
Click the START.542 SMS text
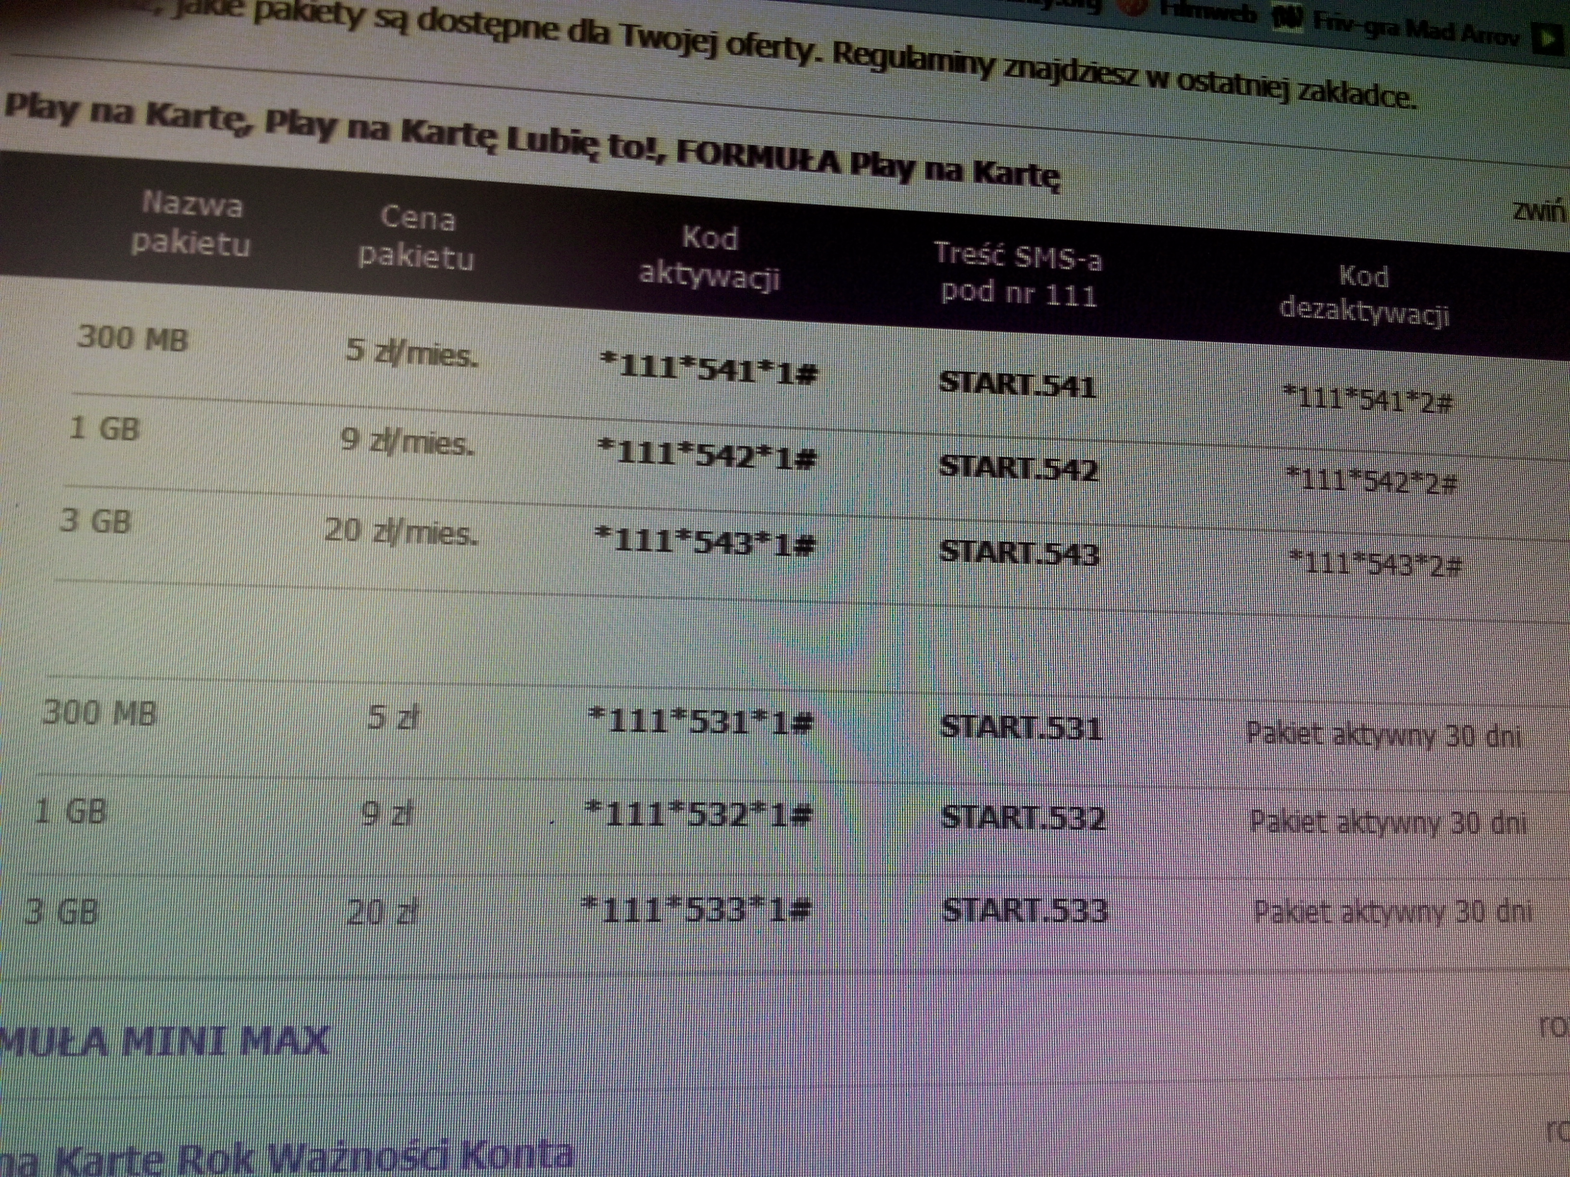coord(1018,468)
